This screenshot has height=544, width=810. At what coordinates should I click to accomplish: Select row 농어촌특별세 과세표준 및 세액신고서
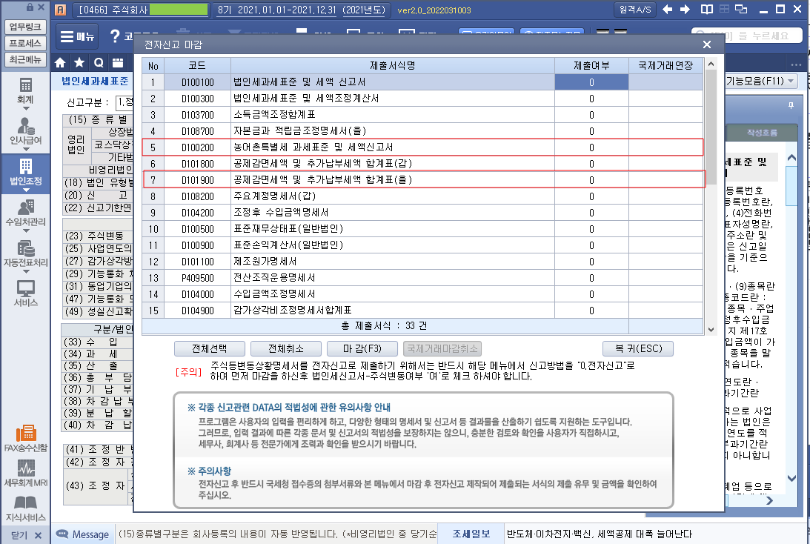click(422, 147)
